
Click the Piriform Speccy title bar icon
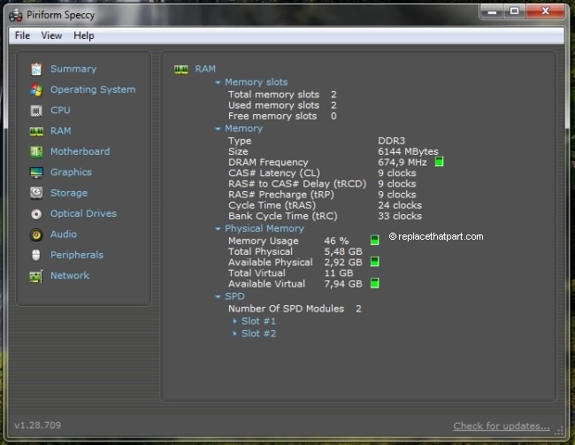pyautogui.click(x=16, y=15)
